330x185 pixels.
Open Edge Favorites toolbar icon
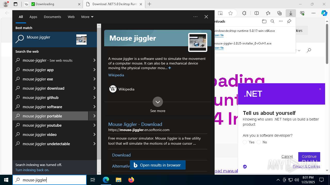(268, 13)
